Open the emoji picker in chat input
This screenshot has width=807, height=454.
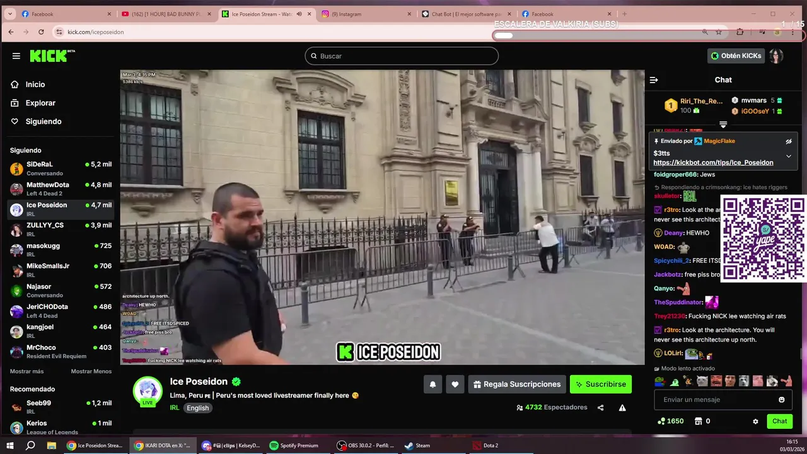[782, 400]
